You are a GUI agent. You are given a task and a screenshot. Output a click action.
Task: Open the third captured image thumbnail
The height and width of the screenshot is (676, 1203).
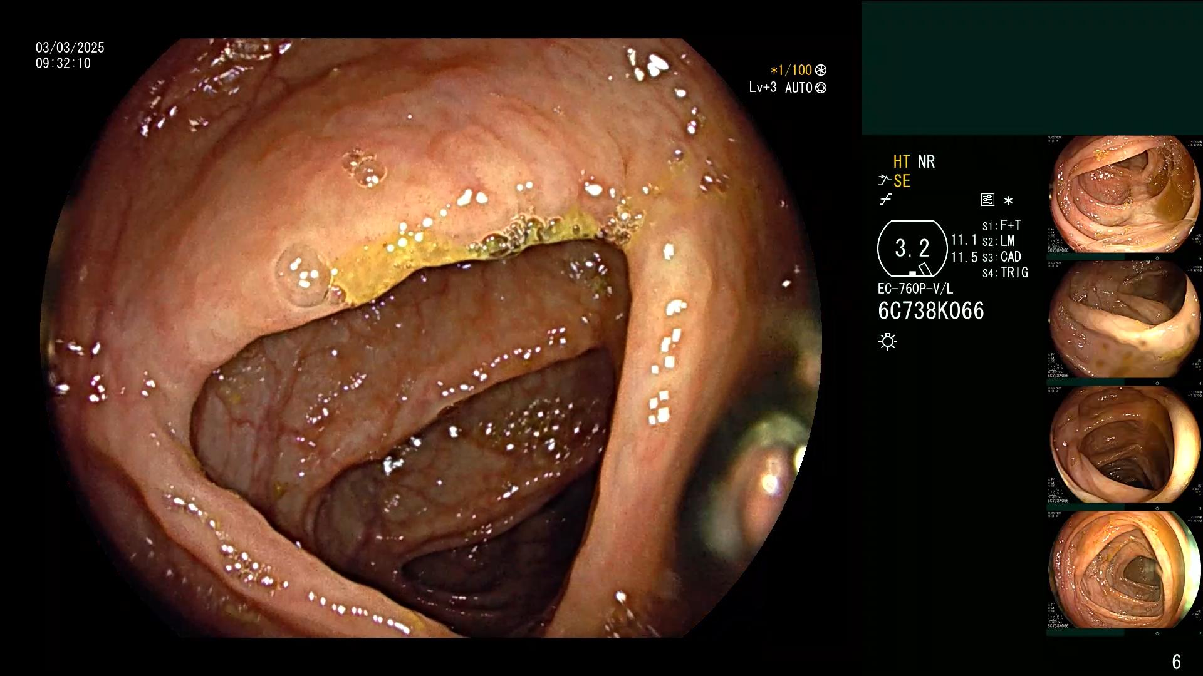coord(1125,445)
